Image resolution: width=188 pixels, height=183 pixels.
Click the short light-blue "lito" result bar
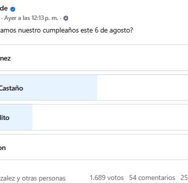pos(16,117)
